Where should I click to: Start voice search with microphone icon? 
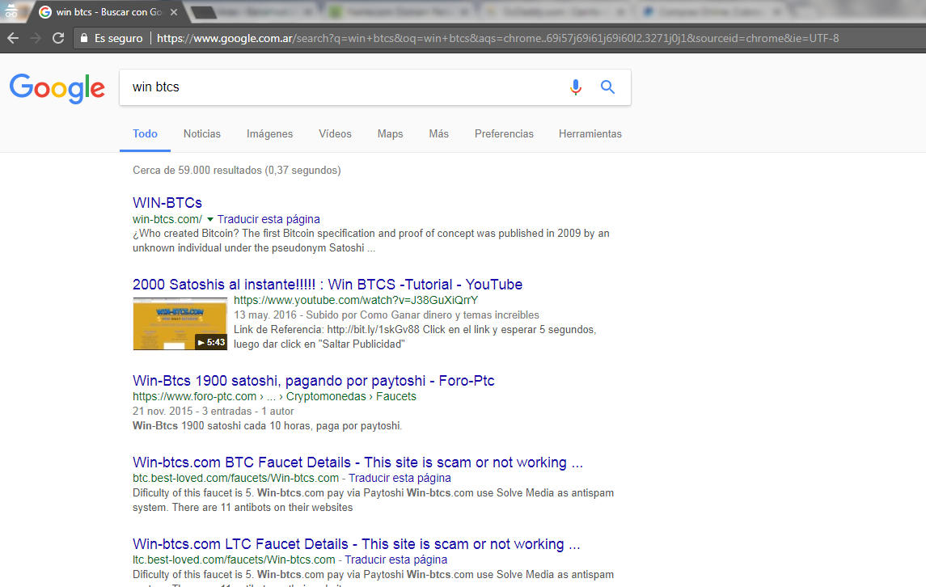coord(575,87)
